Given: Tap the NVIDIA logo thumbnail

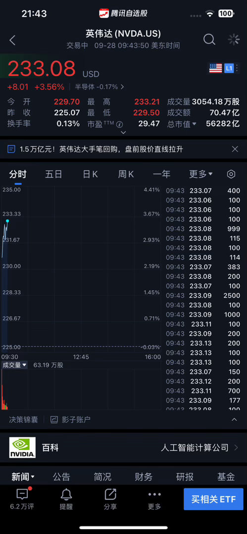Looking at the screenshot, I should point(22,447).
